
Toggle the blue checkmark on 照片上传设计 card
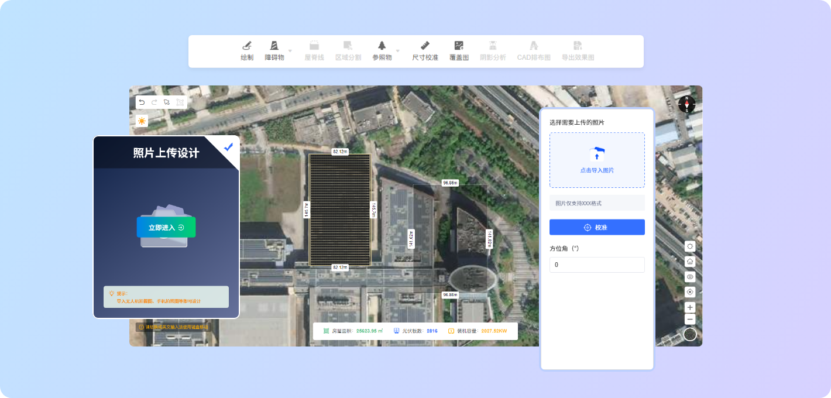[228, 147]
